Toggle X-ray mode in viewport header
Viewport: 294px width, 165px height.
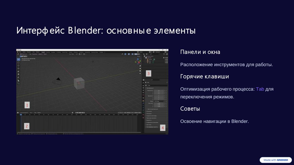click(132, 54)
